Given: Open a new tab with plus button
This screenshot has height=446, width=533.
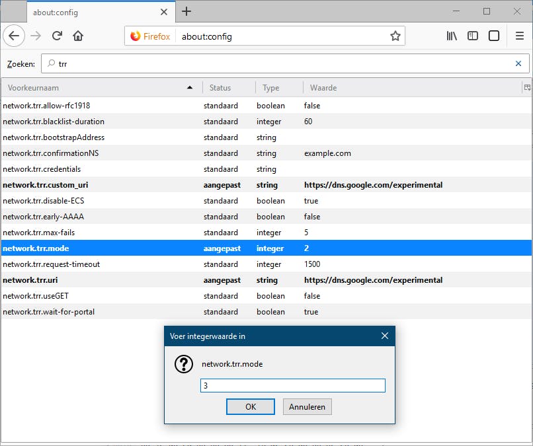Looking at the screenshot, I should [x=186, y=11].
